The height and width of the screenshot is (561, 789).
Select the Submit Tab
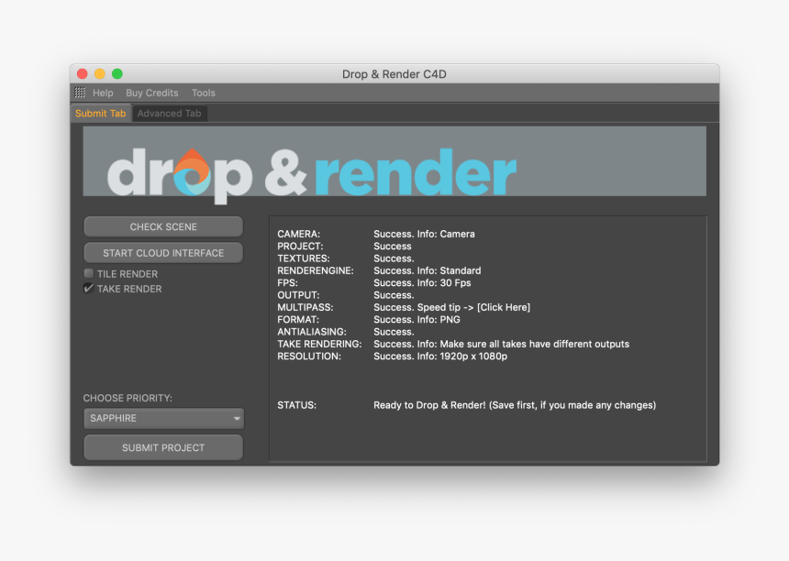click(x=100, y=114)
